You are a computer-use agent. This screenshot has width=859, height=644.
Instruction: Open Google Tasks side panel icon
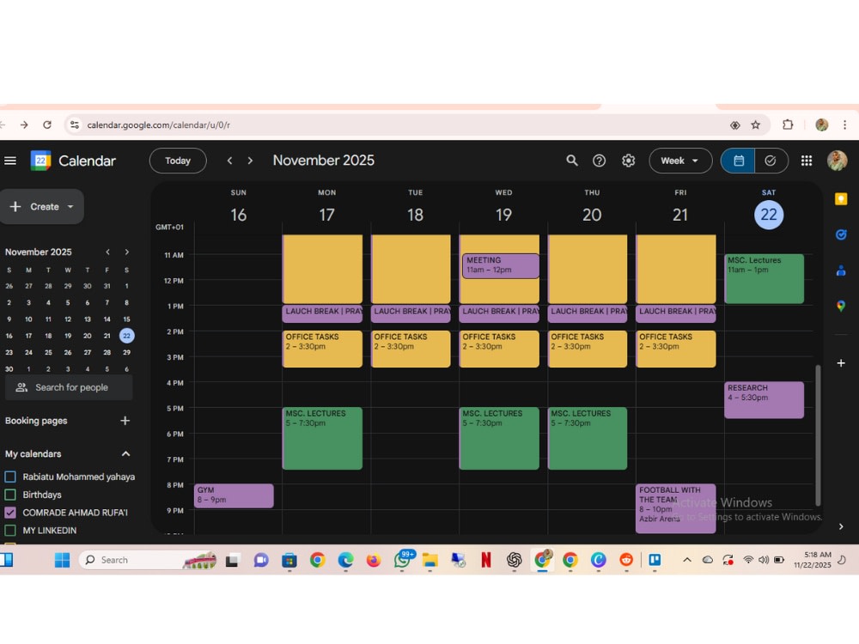point(841,234)
